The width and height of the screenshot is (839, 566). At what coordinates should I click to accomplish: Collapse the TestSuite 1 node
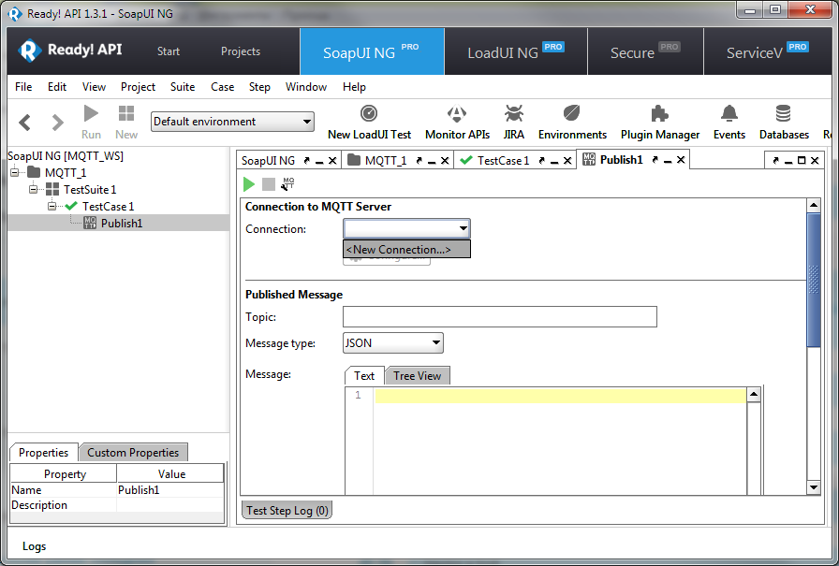34,189
